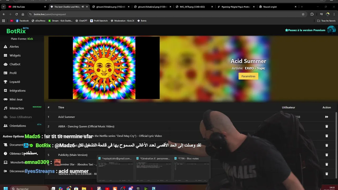The height and width of the screenshot is (190, 338).
Task: Go to Chatbot section
Action: pyautogui.click(x=15, y=64)
